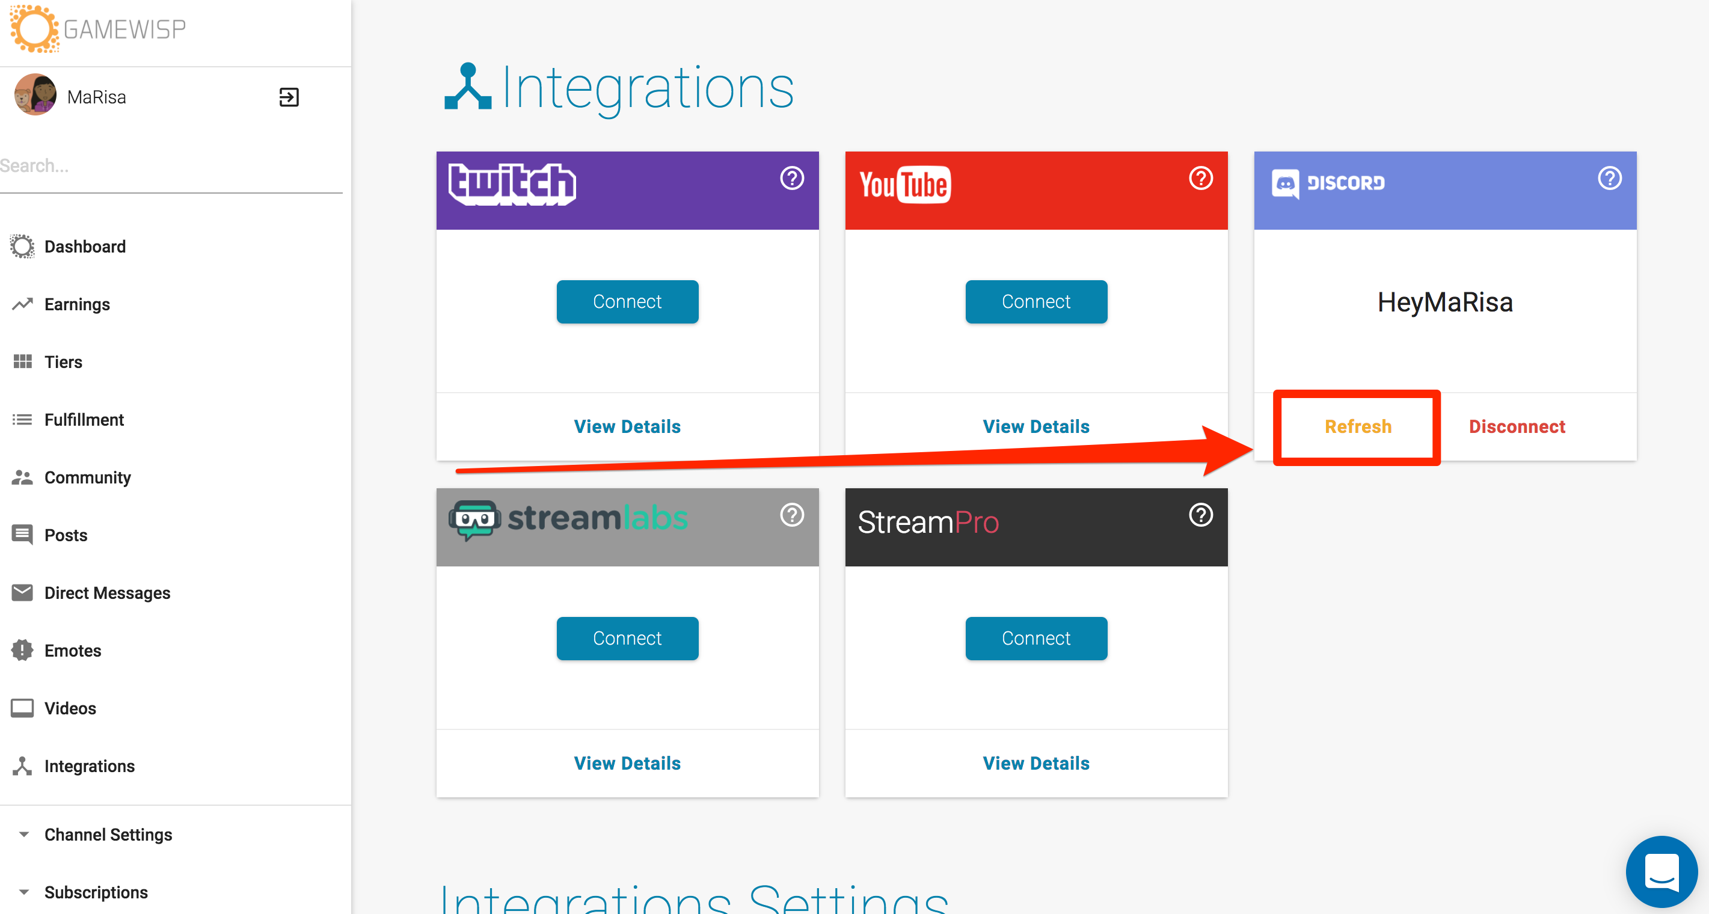Open help icon on YouTube card
Viewport: 1709px width, 914px height.
1200,178
